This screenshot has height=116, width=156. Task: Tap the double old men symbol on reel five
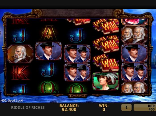pyautogui.click(x=134, y=35)
